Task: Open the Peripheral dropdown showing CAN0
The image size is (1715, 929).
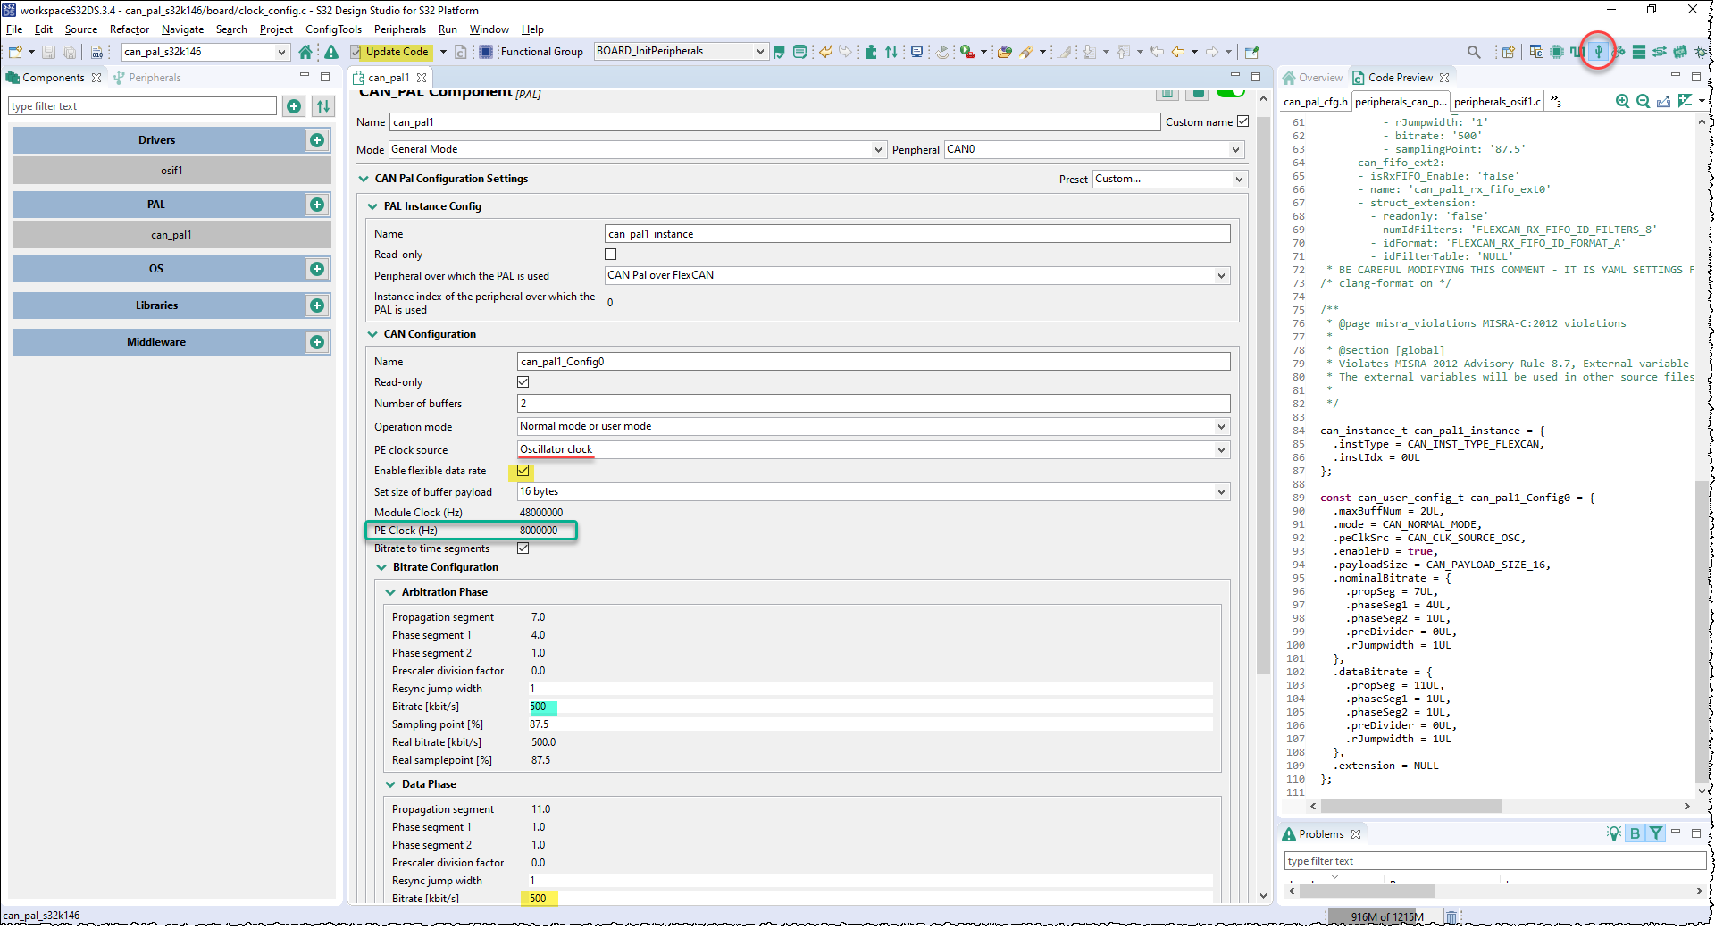Action: [1235, 149]
